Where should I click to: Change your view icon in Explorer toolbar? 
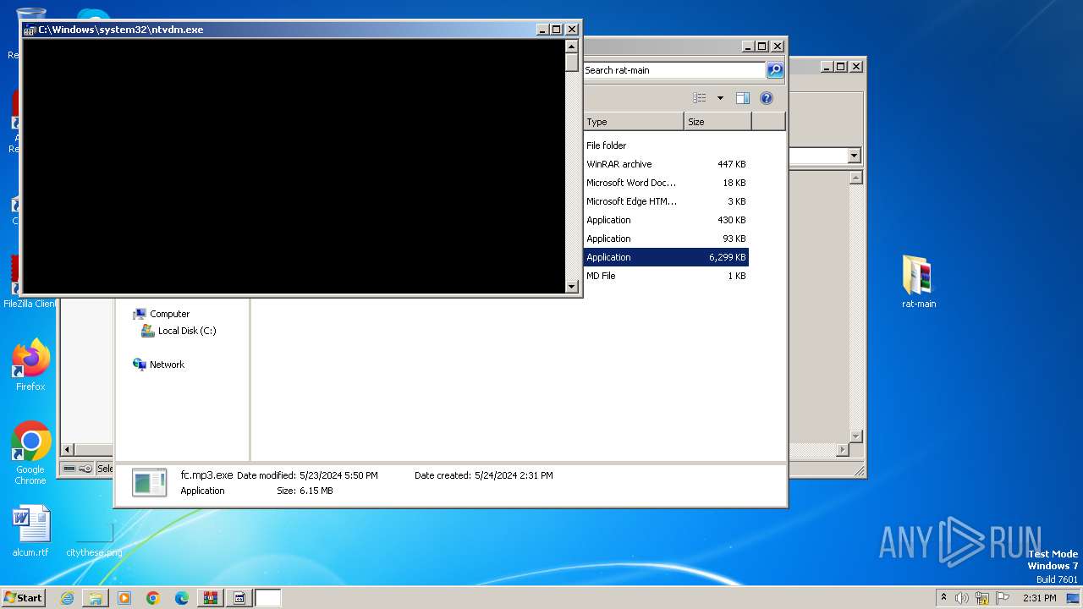coord(699,98)
